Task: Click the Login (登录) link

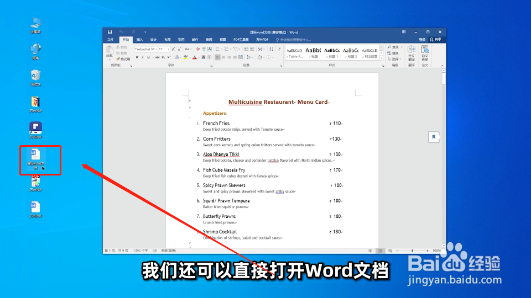Action: pos(422,40)
